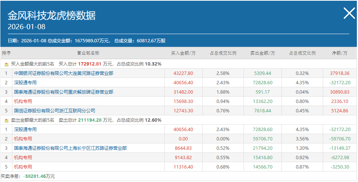Click 机构专用 with buy amount 9143.82
This screenshot has width=358, height=182.
point(23,157)
